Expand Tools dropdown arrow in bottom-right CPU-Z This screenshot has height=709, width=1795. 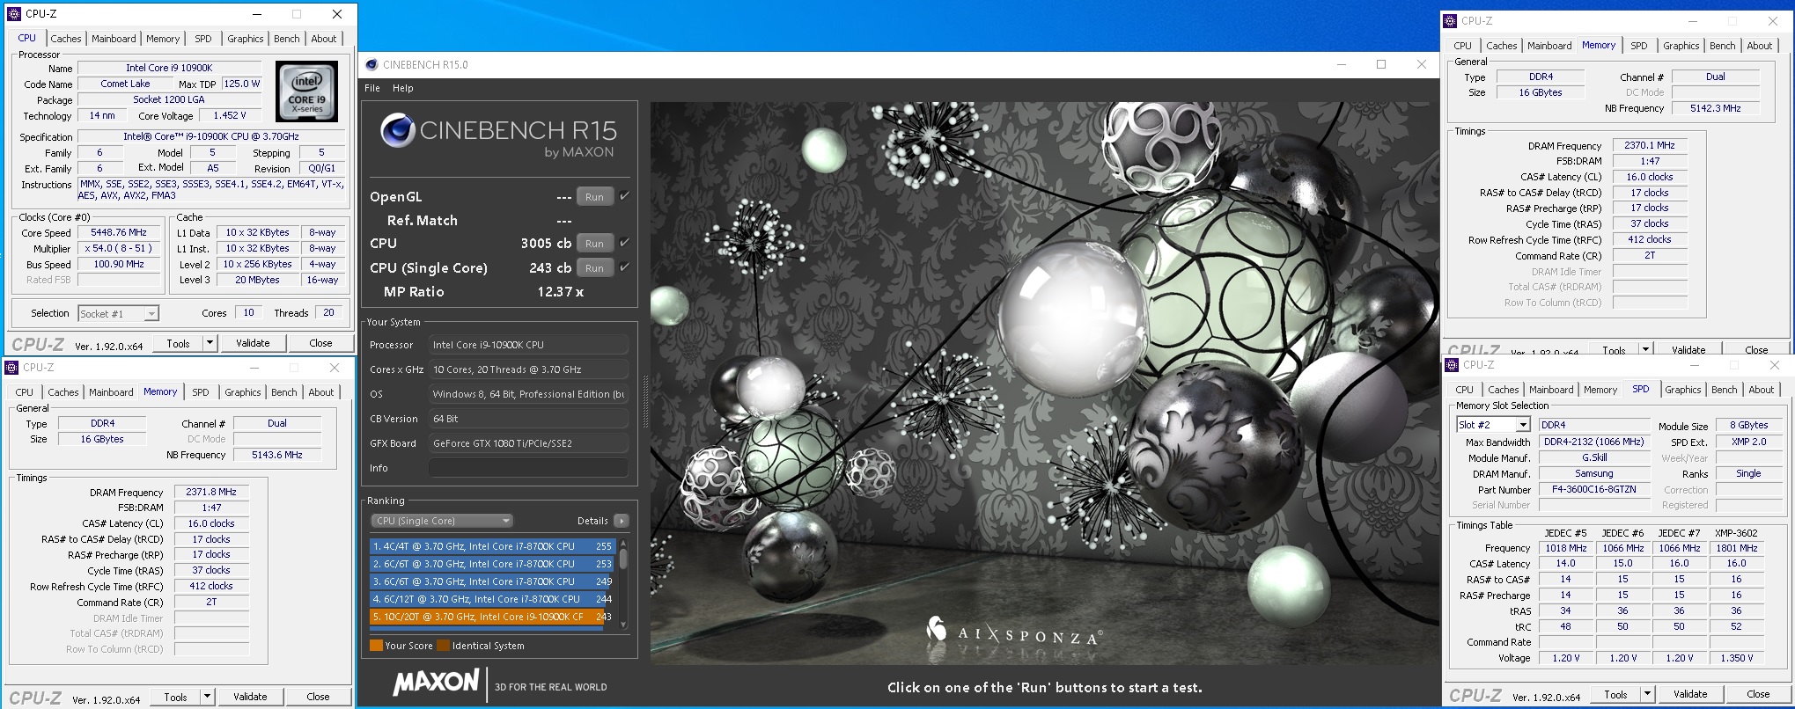coord(1647,694)
